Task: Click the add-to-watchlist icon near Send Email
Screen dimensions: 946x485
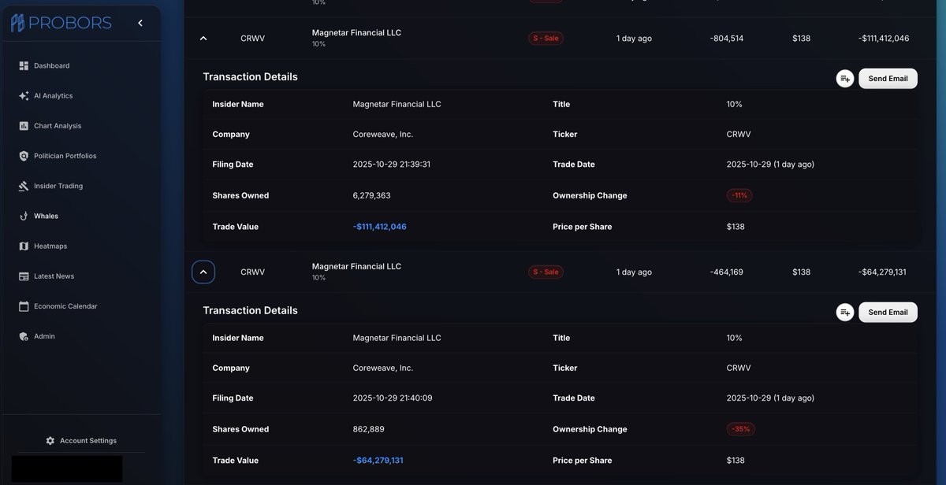Action: (x=844, y=78)
